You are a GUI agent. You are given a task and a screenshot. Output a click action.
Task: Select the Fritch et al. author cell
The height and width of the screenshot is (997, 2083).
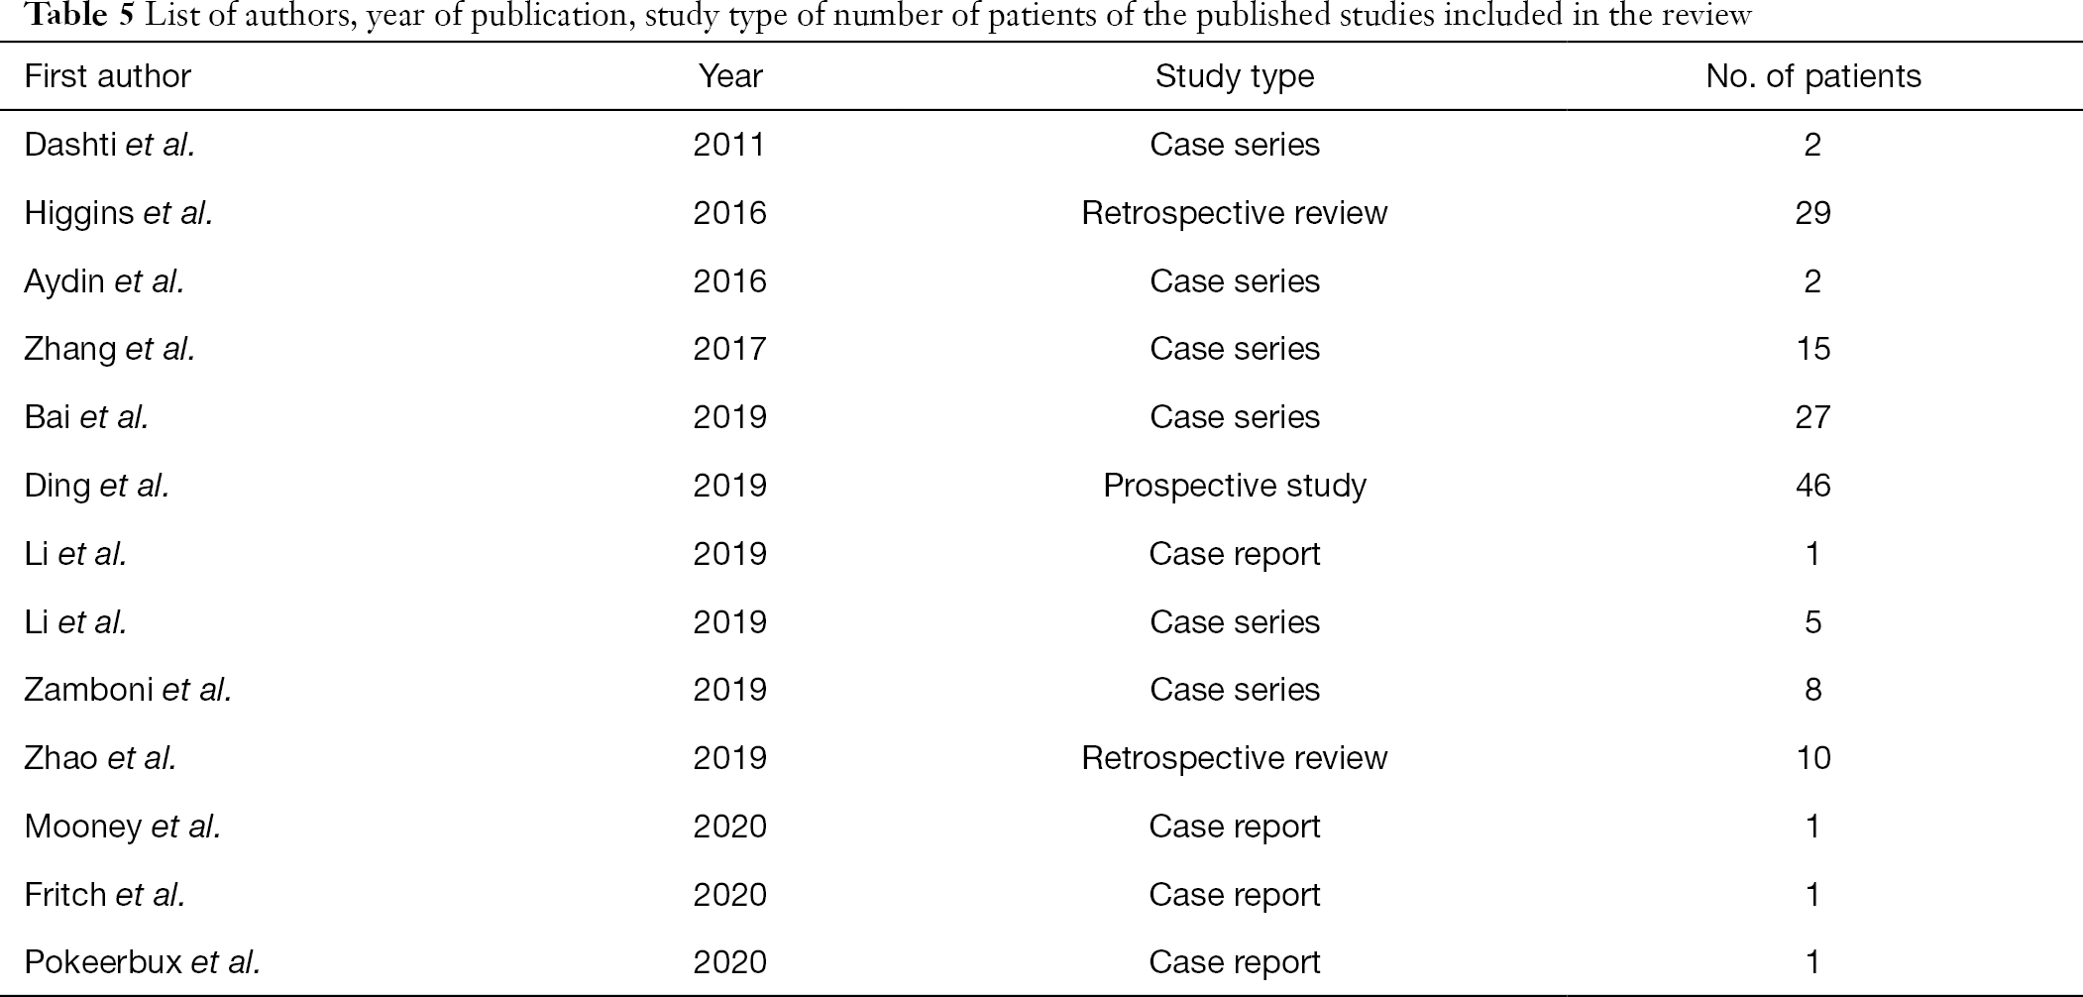tap(104, 895)
